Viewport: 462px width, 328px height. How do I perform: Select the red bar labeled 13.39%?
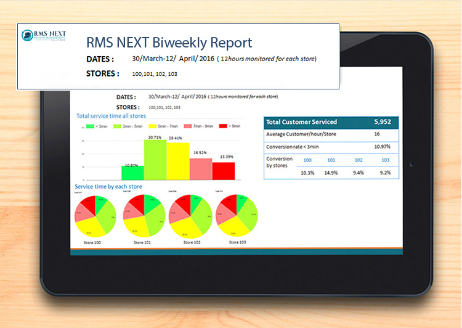pyautogui.click(x=224, y=171)
